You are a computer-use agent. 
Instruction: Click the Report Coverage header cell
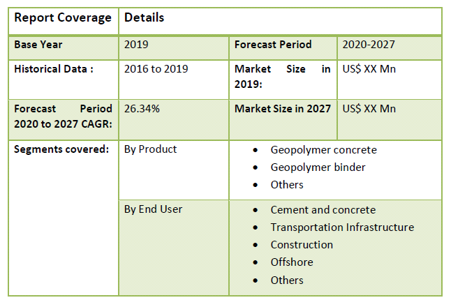point(63,18)
